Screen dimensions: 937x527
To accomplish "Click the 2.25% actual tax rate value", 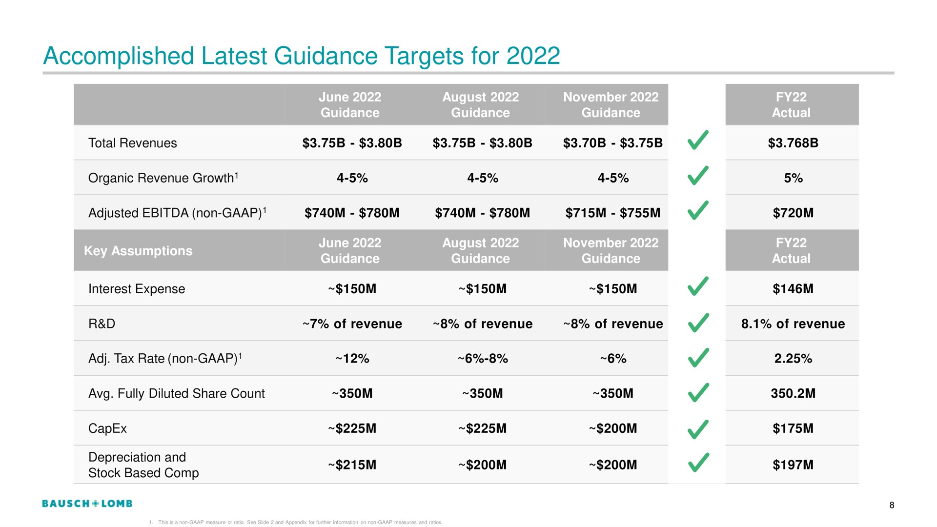I will tap(793, 359).
